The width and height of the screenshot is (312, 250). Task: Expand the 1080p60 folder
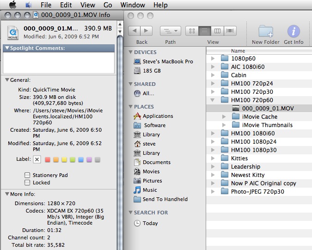click(x=213, y=58)
